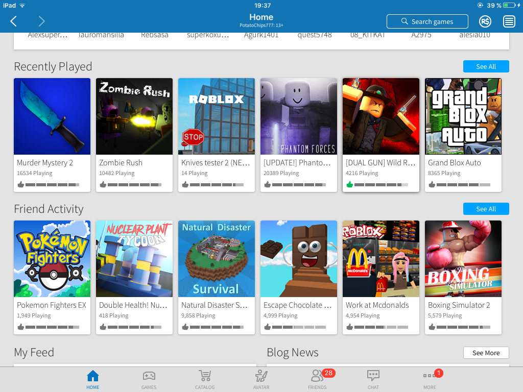The height and width of the screenshot is (392, 523).
Task: Open Murder Mystery 2 thumbnail
Action: [52, 116]
